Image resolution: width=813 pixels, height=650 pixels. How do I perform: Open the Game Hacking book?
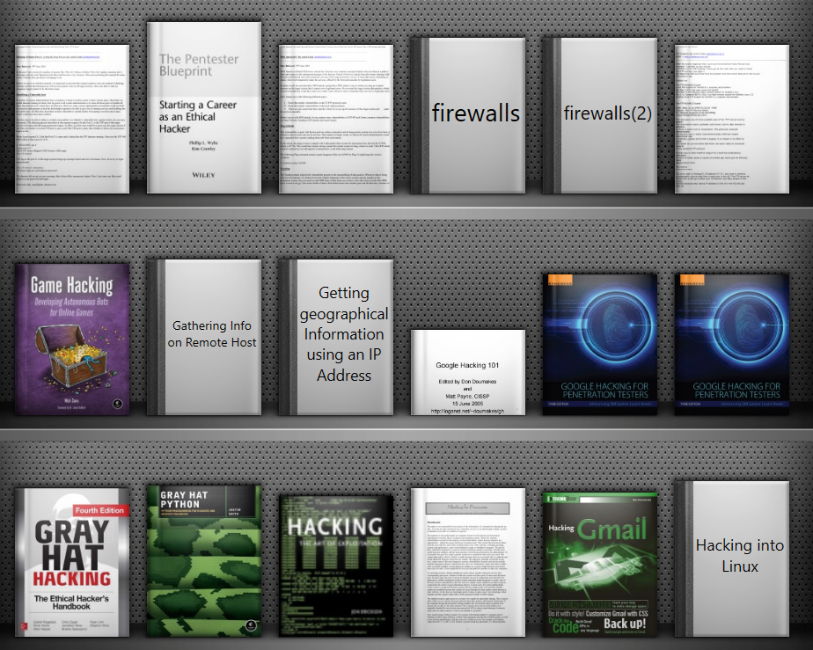click(x=72, y=340)
